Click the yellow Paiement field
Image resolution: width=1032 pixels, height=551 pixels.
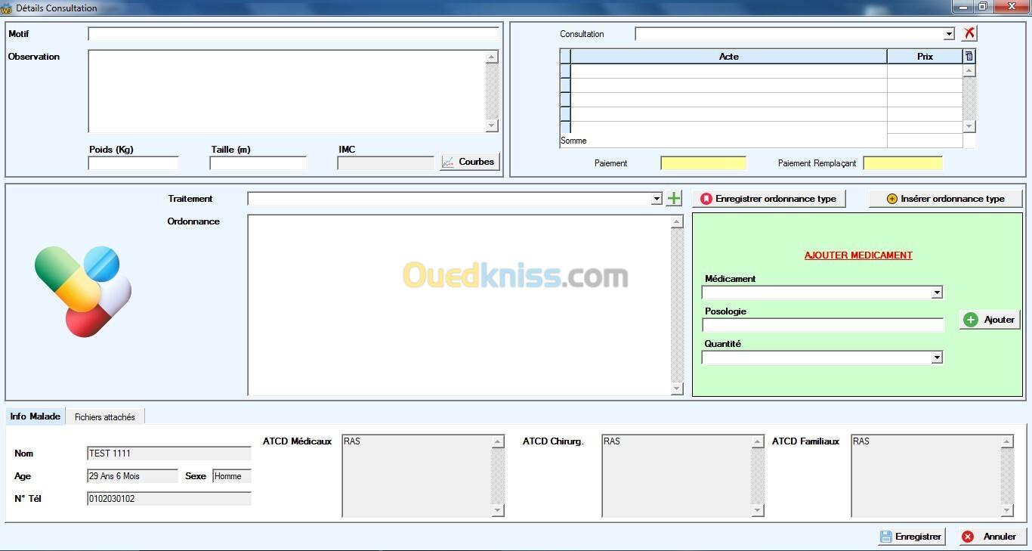coord(703,163)
